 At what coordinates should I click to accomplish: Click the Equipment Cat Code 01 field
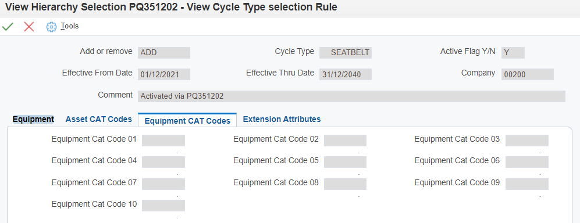coord(163,141)
